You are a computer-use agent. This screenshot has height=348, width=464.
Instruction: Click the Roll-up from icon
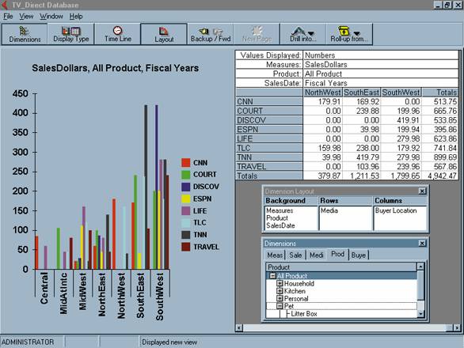344,31
